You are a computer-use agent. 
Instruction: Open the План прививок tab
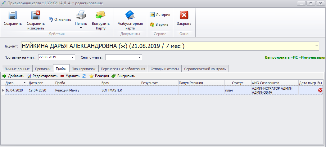(84, 69)
